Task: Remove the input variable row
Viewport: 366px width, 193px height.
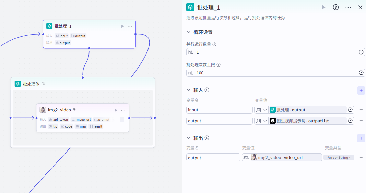Action: 361,110
